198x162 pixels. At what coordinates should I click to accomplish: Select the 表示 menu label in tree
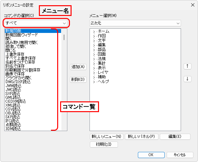(102, 68)
